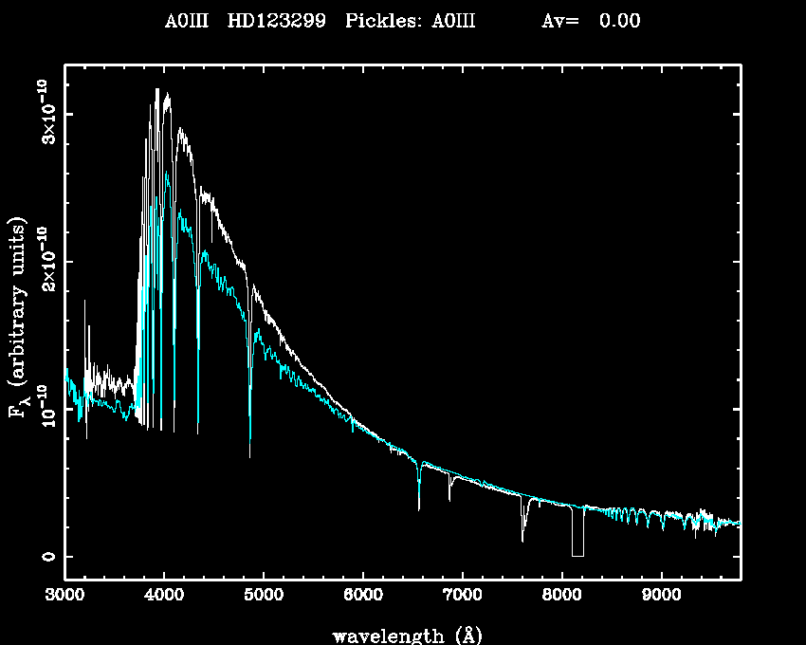Click the 9000 tick label on x-axis
This screenshot has width=806, height=645.
tap(661, 596)
